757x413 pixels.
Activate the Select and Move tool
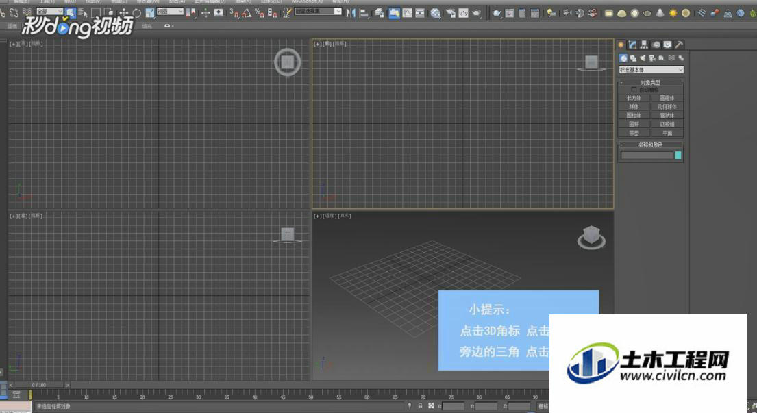[x=123, y=13]
